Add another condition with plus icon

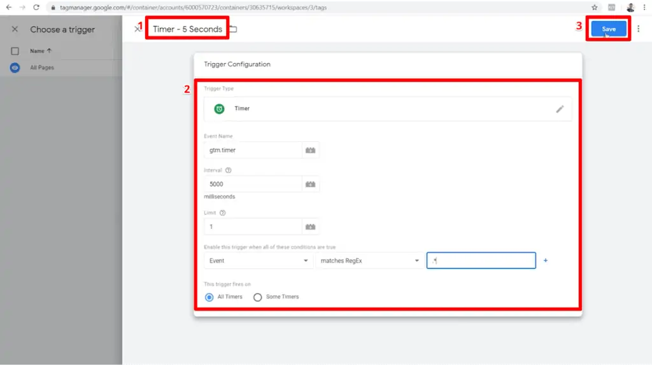click(x=546, y=260)
